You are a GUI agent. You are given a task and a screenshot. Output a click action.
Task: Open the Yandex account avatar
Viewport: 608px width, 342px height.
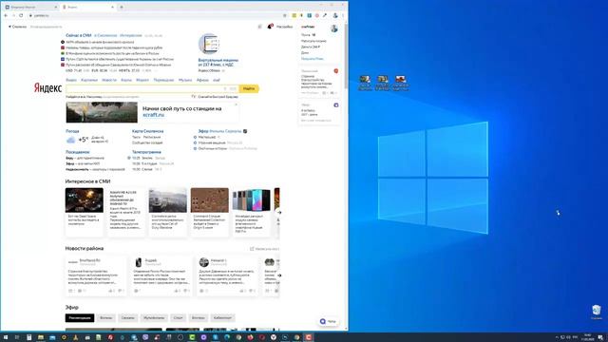point(334,28)
